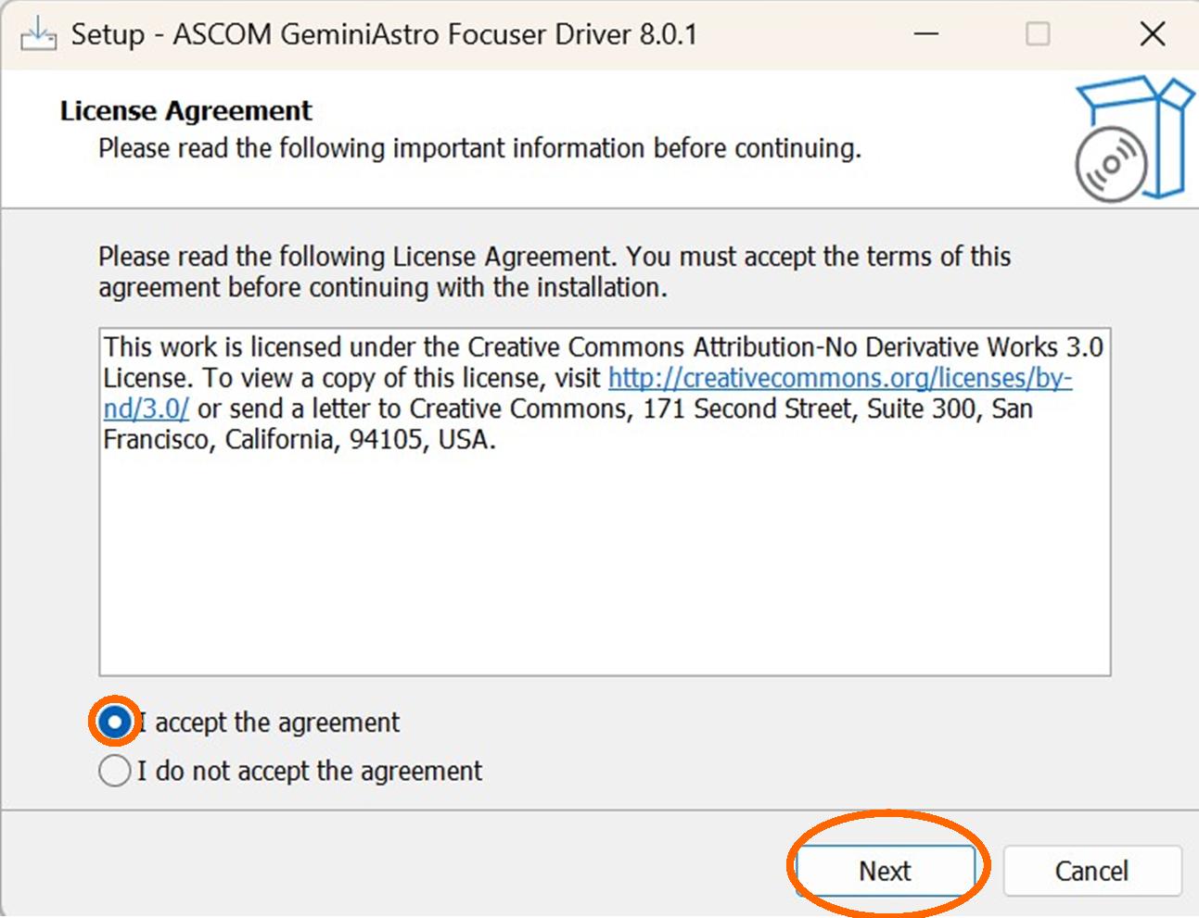The image size is (1199, 918).
Task: Minimize the Setup window
Action: (x=925, y=34)
